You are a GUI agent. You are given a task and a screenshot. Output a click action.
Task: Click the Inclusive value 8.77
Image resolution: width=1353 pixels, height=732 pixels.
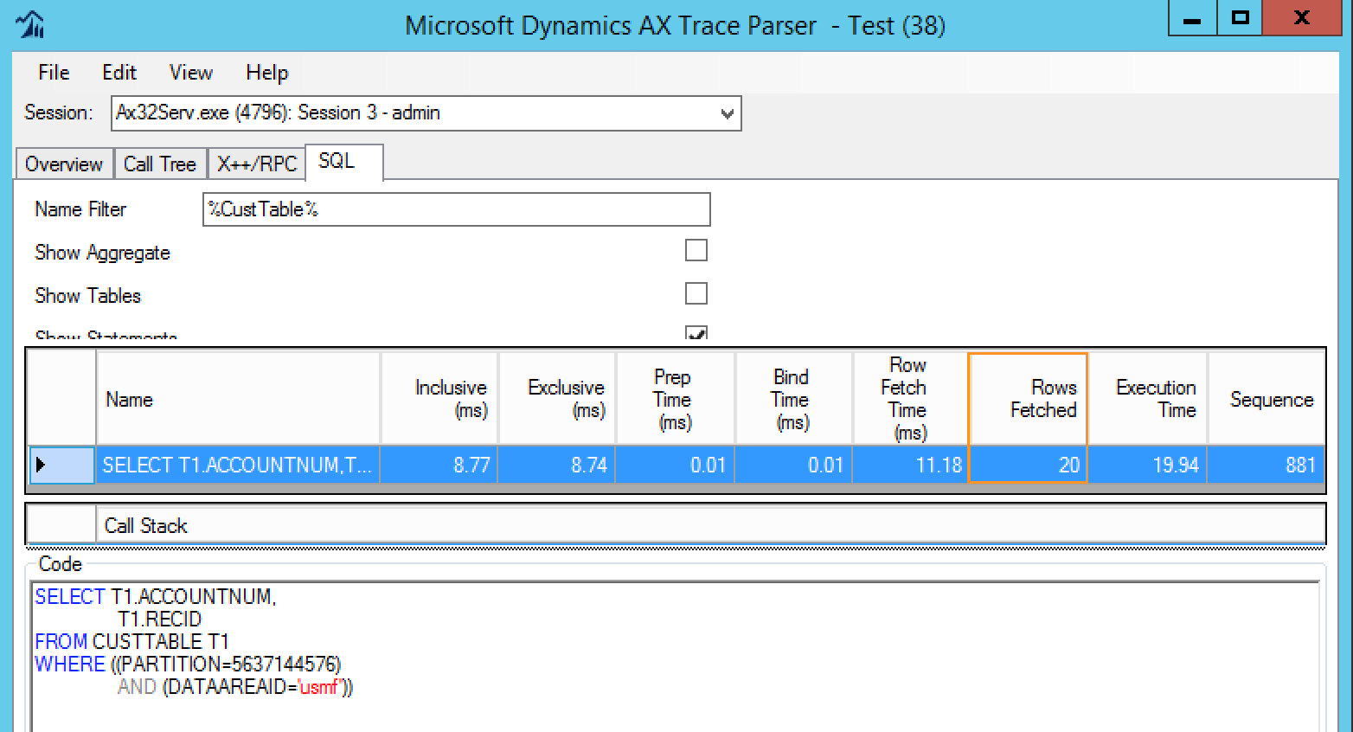click(x=439, y=465)
